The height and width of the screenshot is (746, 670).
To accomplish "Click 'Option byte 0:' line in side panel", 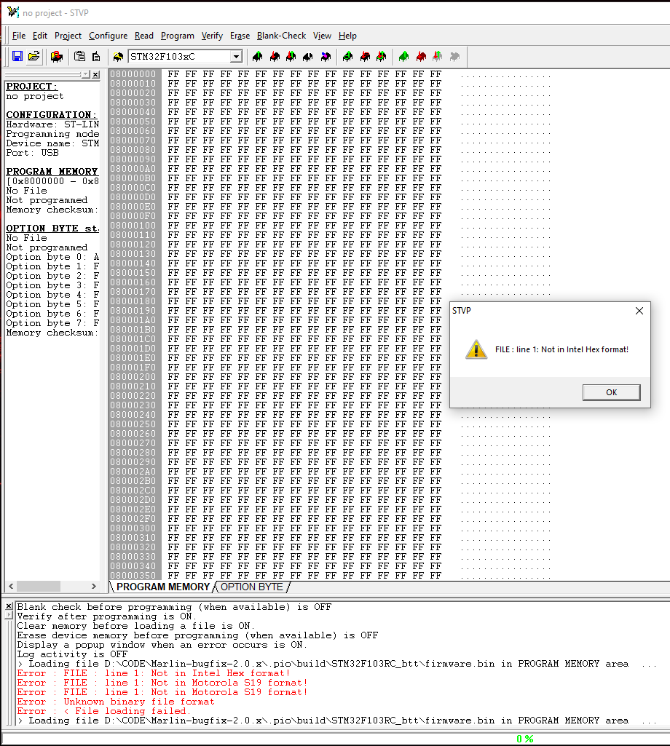I will (x=52, y=257).
